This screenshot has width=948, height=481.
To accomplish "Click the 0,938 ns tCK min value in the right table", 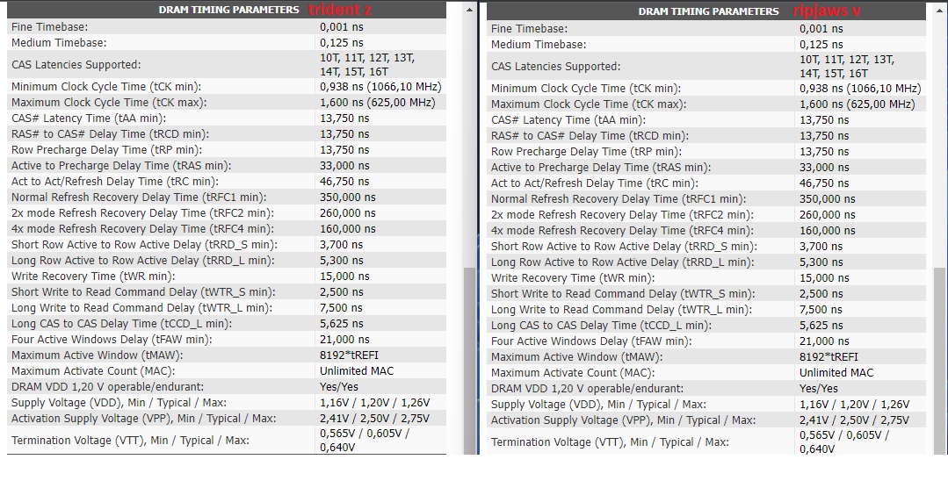I will point(859,89).
